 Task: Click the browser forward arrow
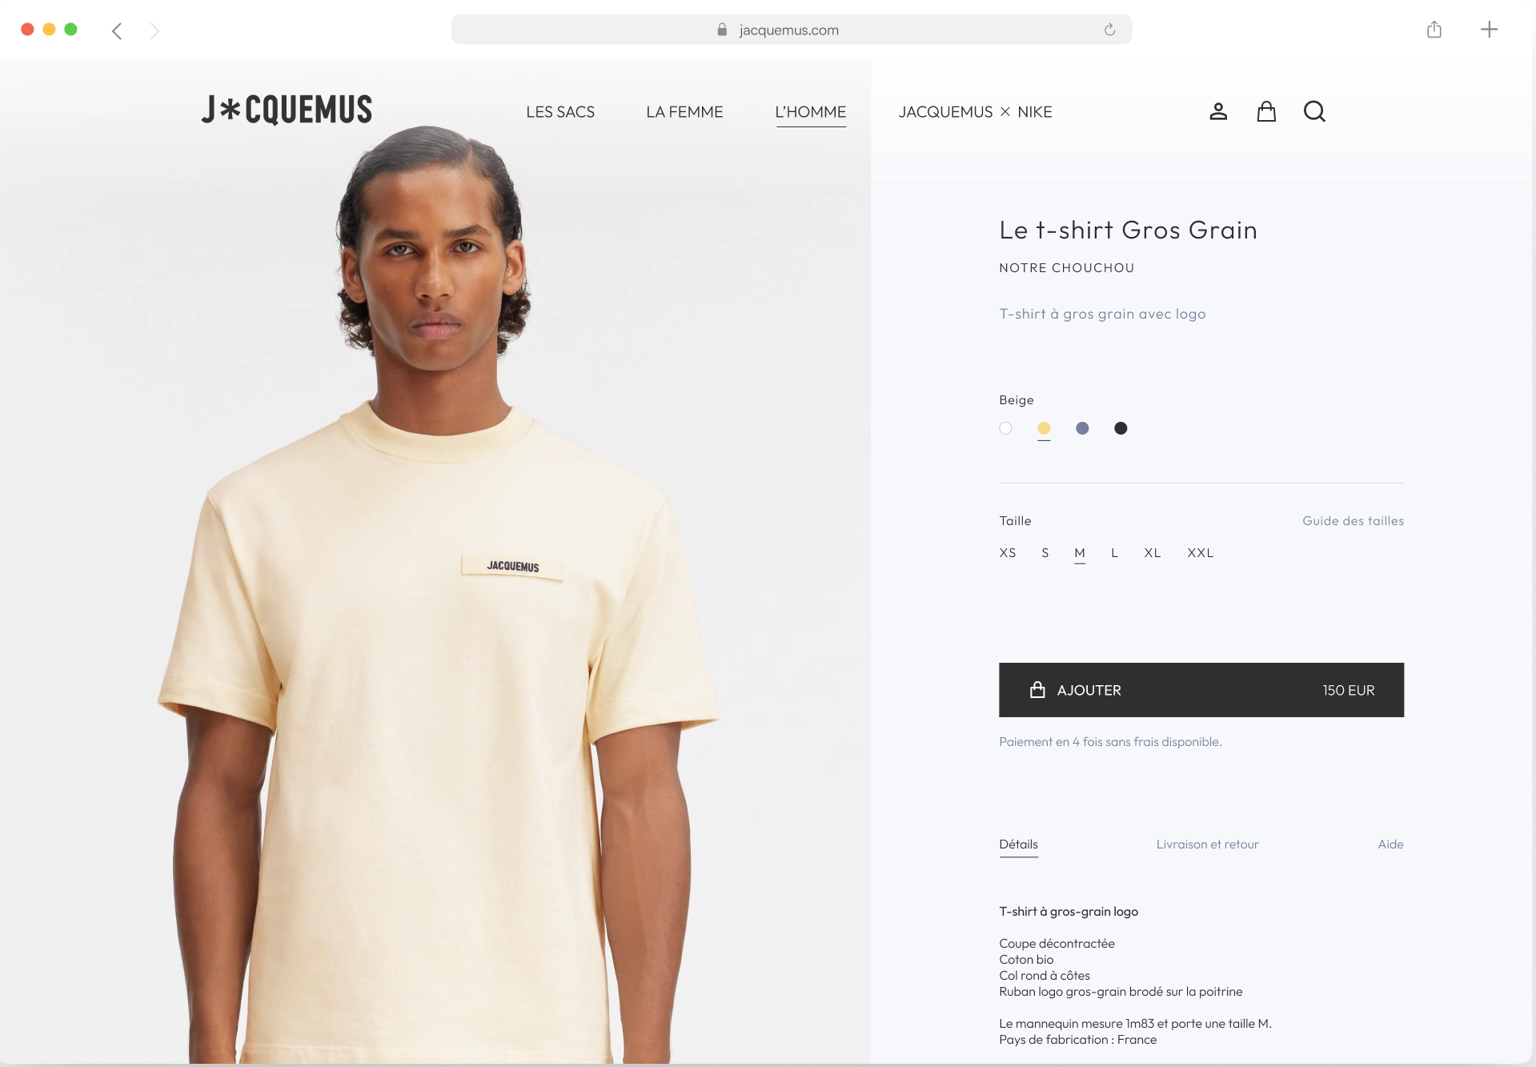(154, 30)
